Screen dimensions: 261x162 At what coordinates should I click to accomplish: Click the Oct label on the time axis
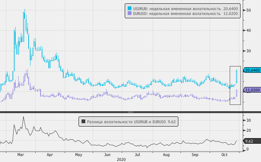coord(225,154)
